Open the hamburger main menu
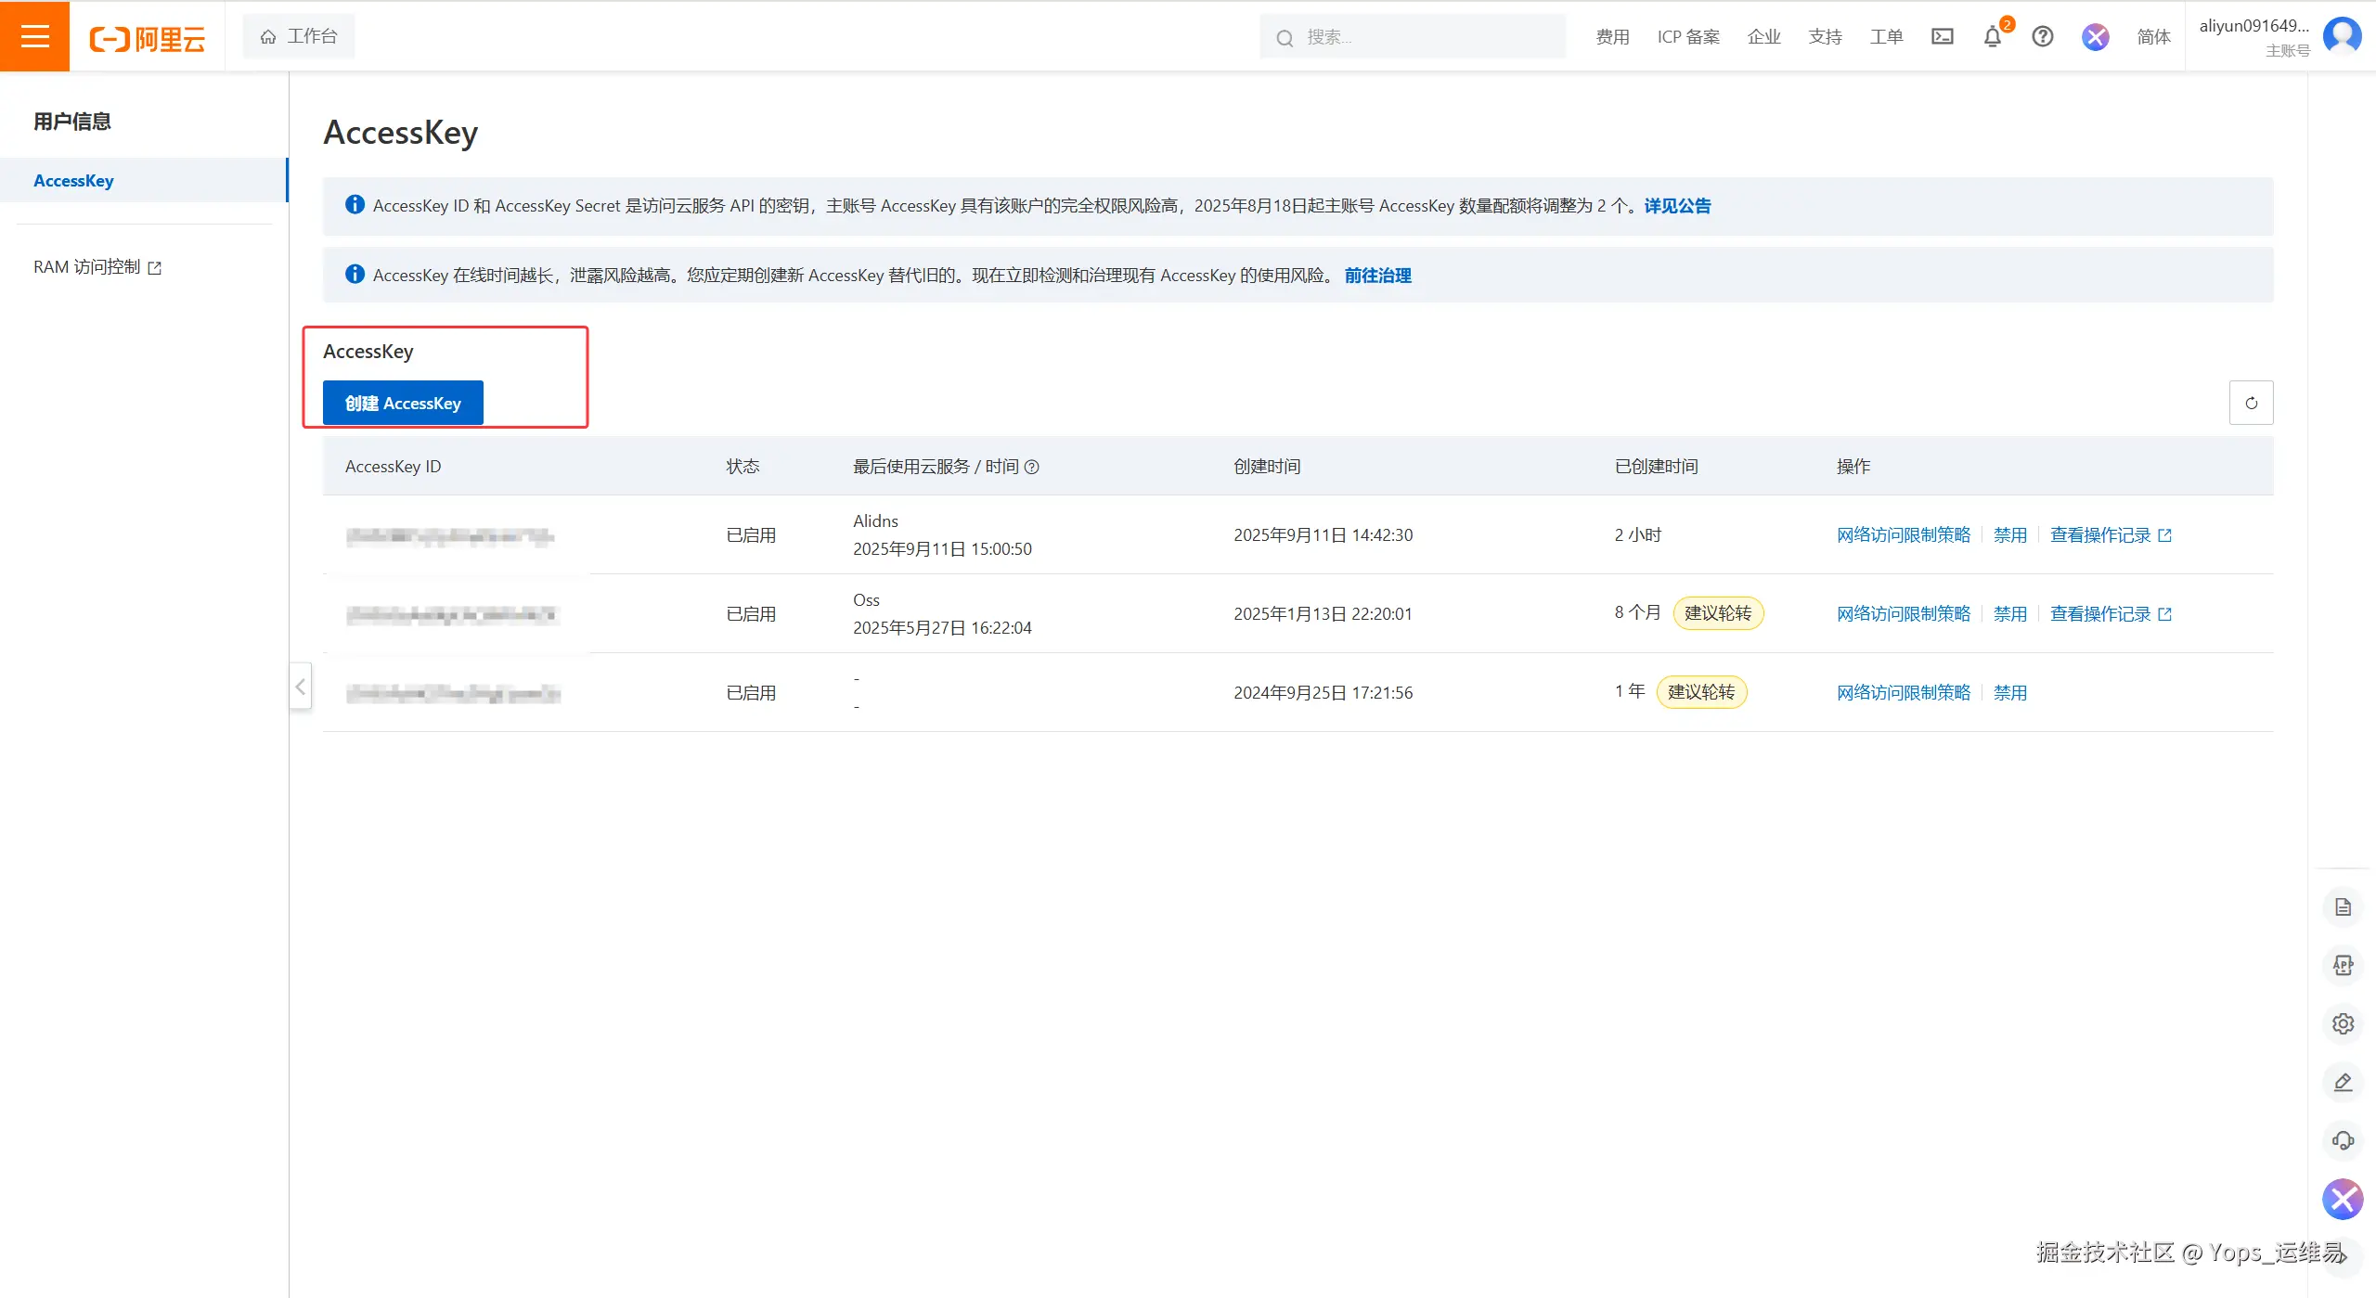This screenshot has width=2376, height=1298. [x=34, y=36]
